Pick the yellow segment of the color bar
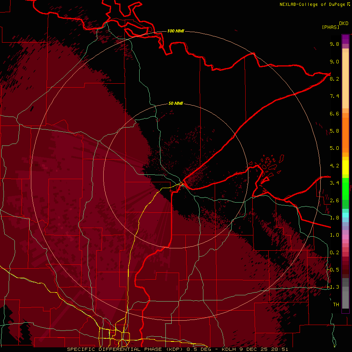The height and width of the screenshot is (352, 352). 345,167
